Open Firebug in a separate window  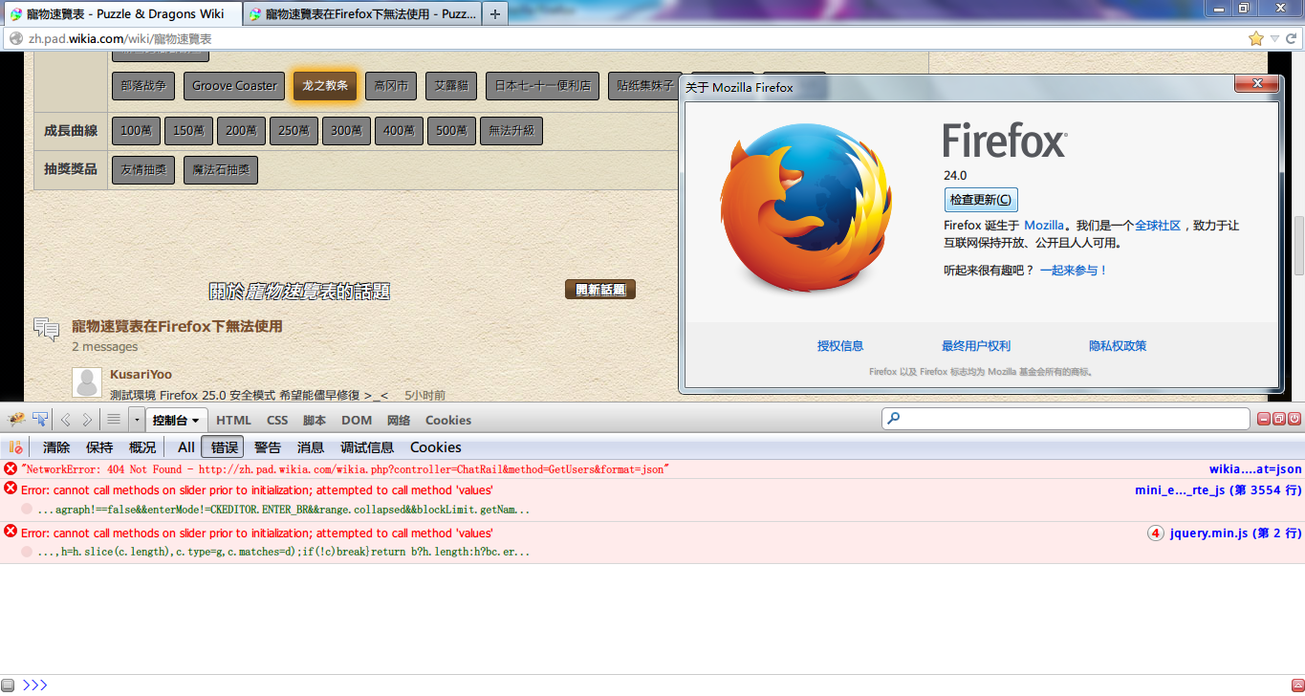click(1279, 419)
